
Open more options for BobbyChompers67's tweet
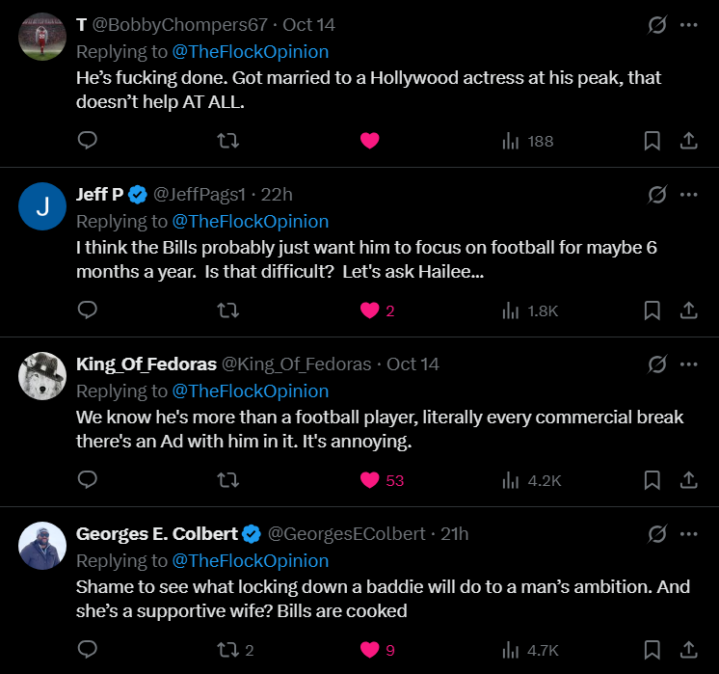[688, 25]
